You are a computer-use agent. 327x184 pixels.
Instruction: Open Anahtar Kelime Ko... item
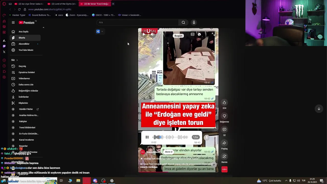(x=25, y=115)
